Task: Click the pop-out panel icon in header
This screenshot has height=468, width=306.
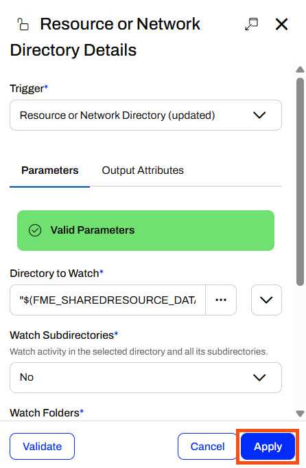Action: coord(252,24)
